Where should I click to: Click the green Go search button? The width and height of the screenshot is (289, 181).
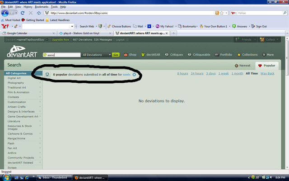point(116,55)
